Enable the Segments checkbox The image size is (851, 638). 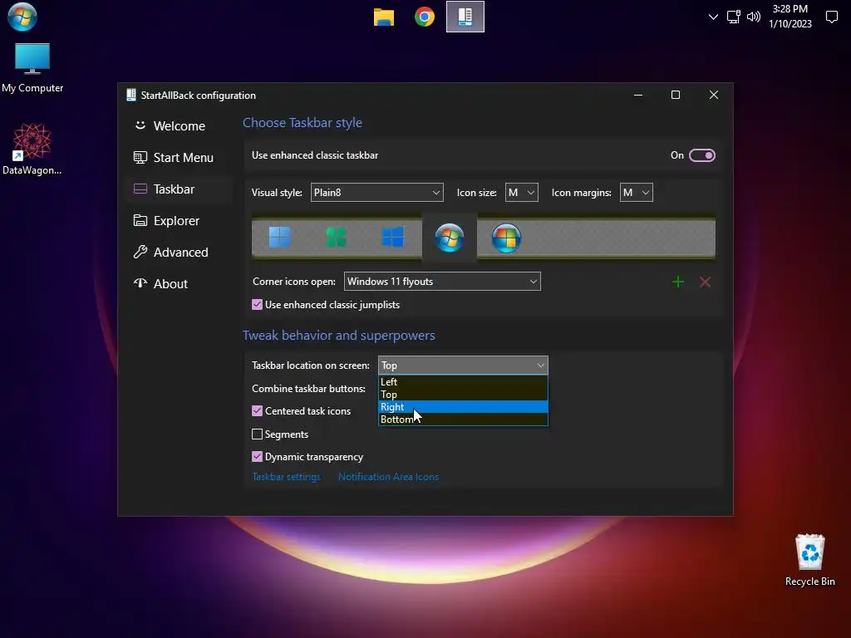[x=258, y=434]
